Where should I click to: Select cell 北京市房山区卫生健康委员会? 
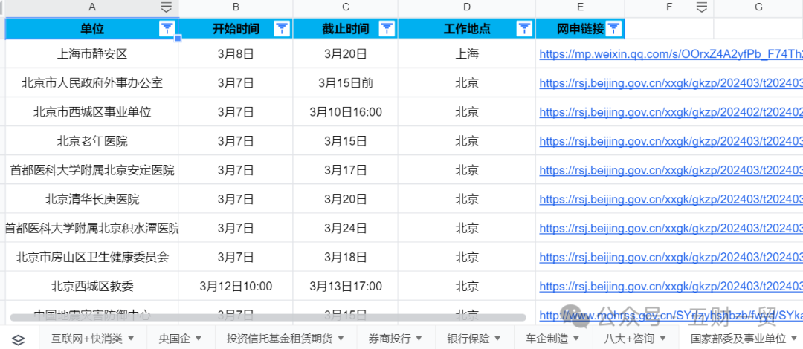(92, 258)
